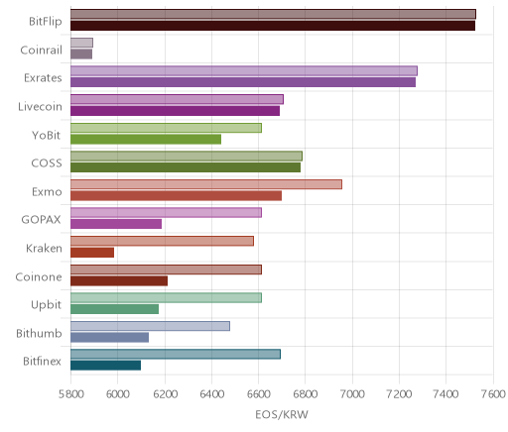Click the Livecoin dark purple lower bar
Image resolution: width=508 pixels, height=432 pixels.
tap(175, 111)
